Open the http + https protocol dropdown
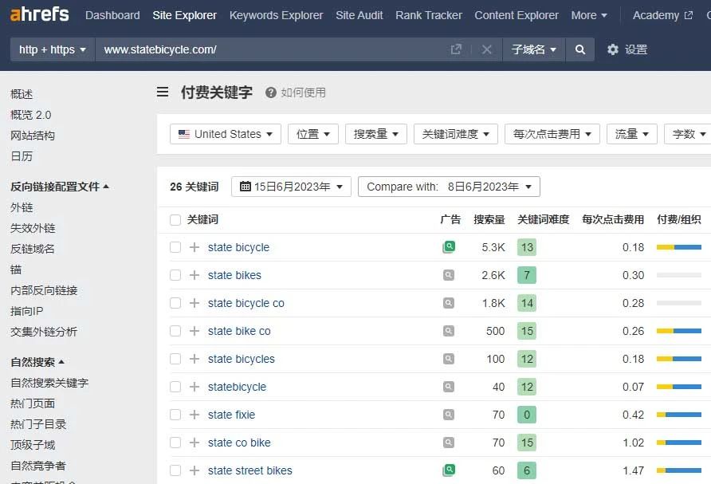Screen dimensions: 711x484 (53, 49)
